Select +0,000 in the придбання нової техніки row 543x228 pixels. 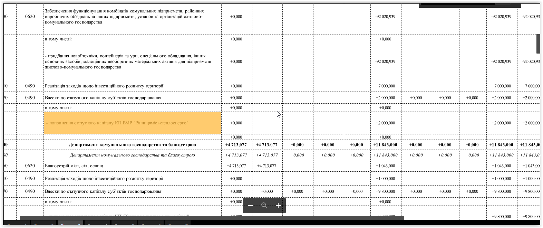tap(236, 61)
